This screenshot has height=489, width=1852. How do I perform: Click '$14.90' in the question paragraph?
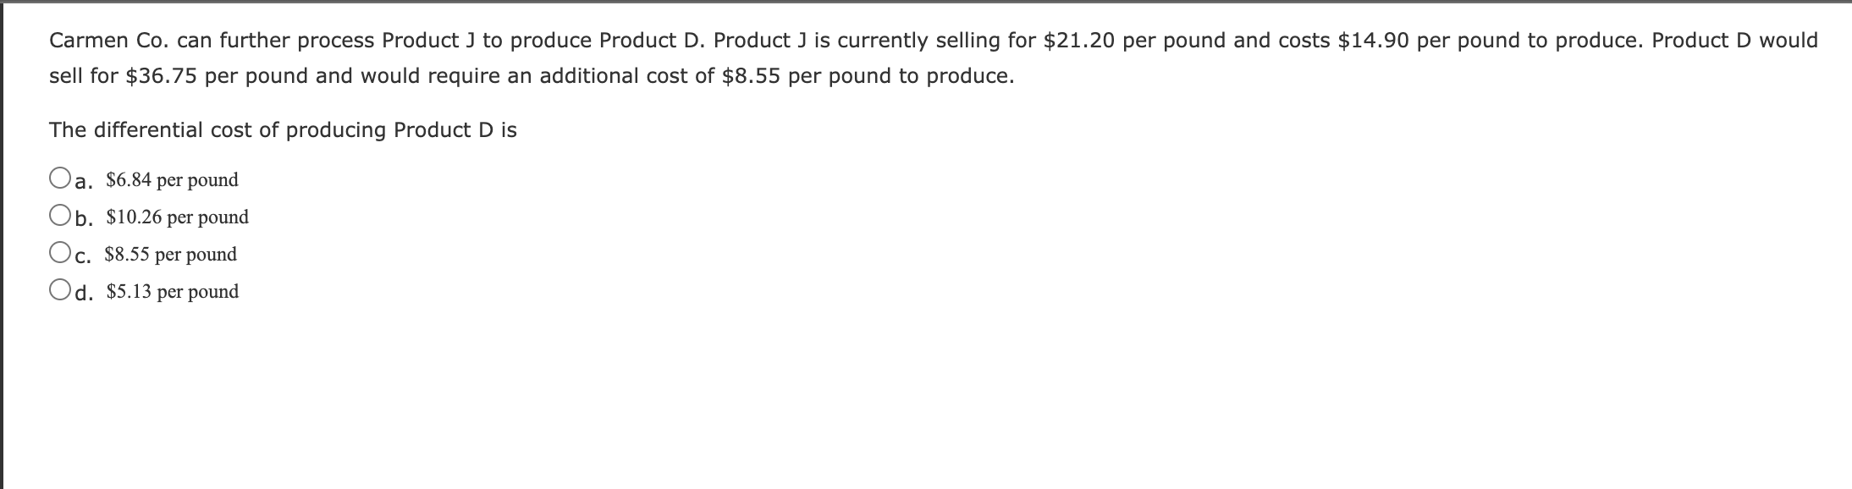tap(1374, 41)
